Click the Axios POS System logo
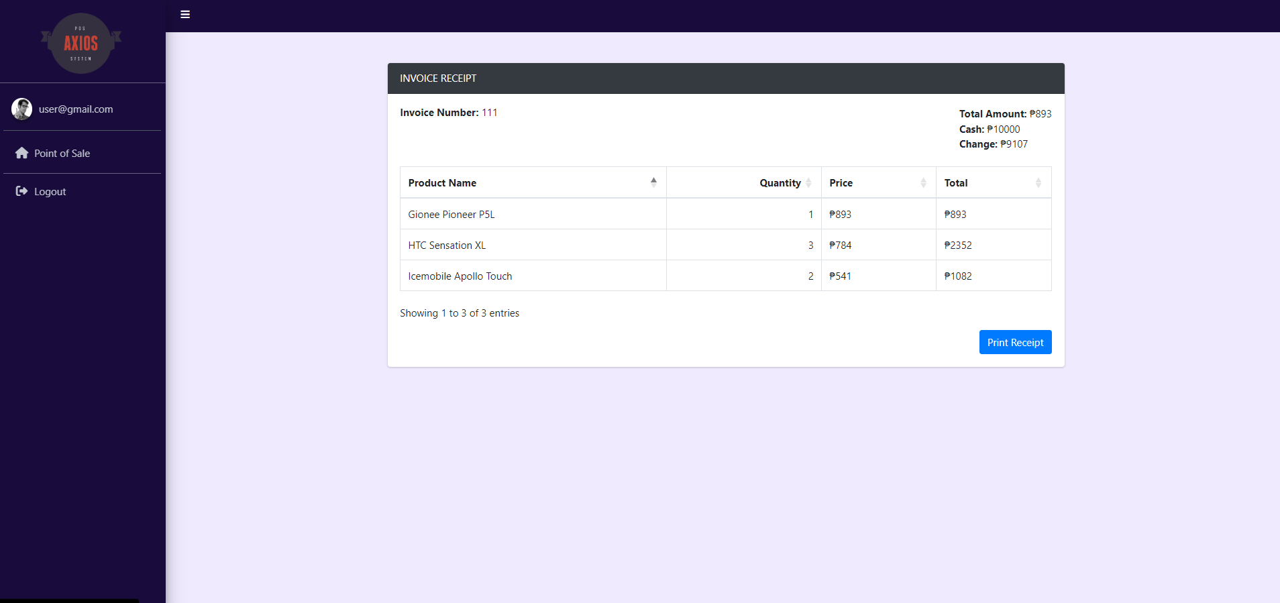The width and height of the screenshot is (1280, 603). 81,43
